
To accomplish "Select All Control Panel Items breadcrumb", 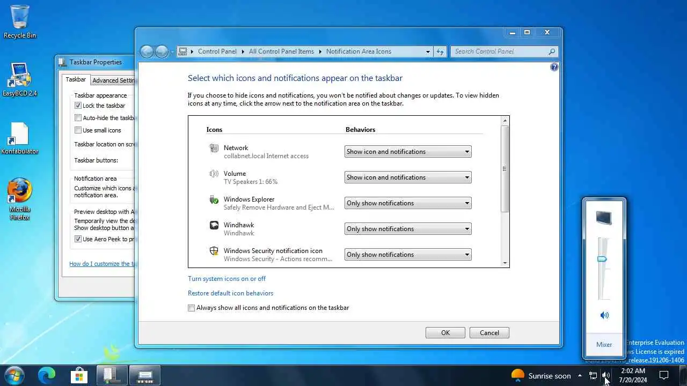I will (x=281, y=51).
